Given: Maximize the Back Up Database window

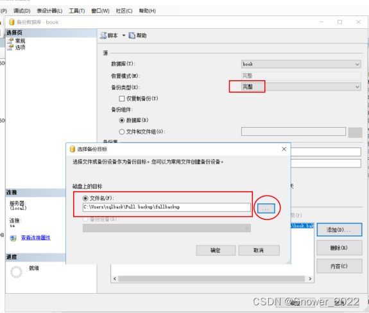Looking at the screenshot, I should [340, 22].
